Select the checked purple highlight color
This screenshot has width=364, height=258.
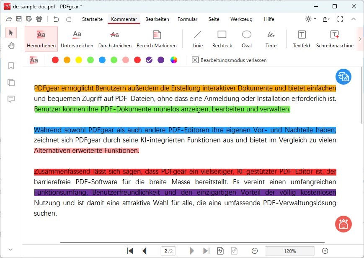(x=149, y=60)
